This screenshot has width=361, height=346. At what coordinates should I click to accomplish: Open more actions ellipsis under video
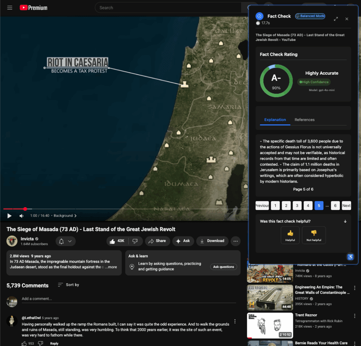tap(236, 241)
